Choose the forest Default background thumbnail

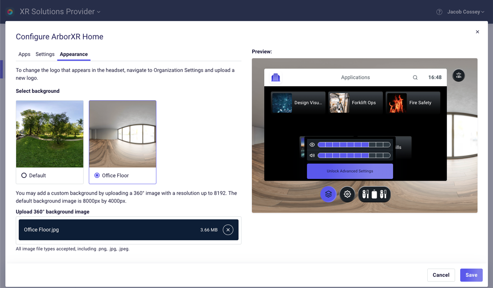pyautogui.click(x=50, y=134)
